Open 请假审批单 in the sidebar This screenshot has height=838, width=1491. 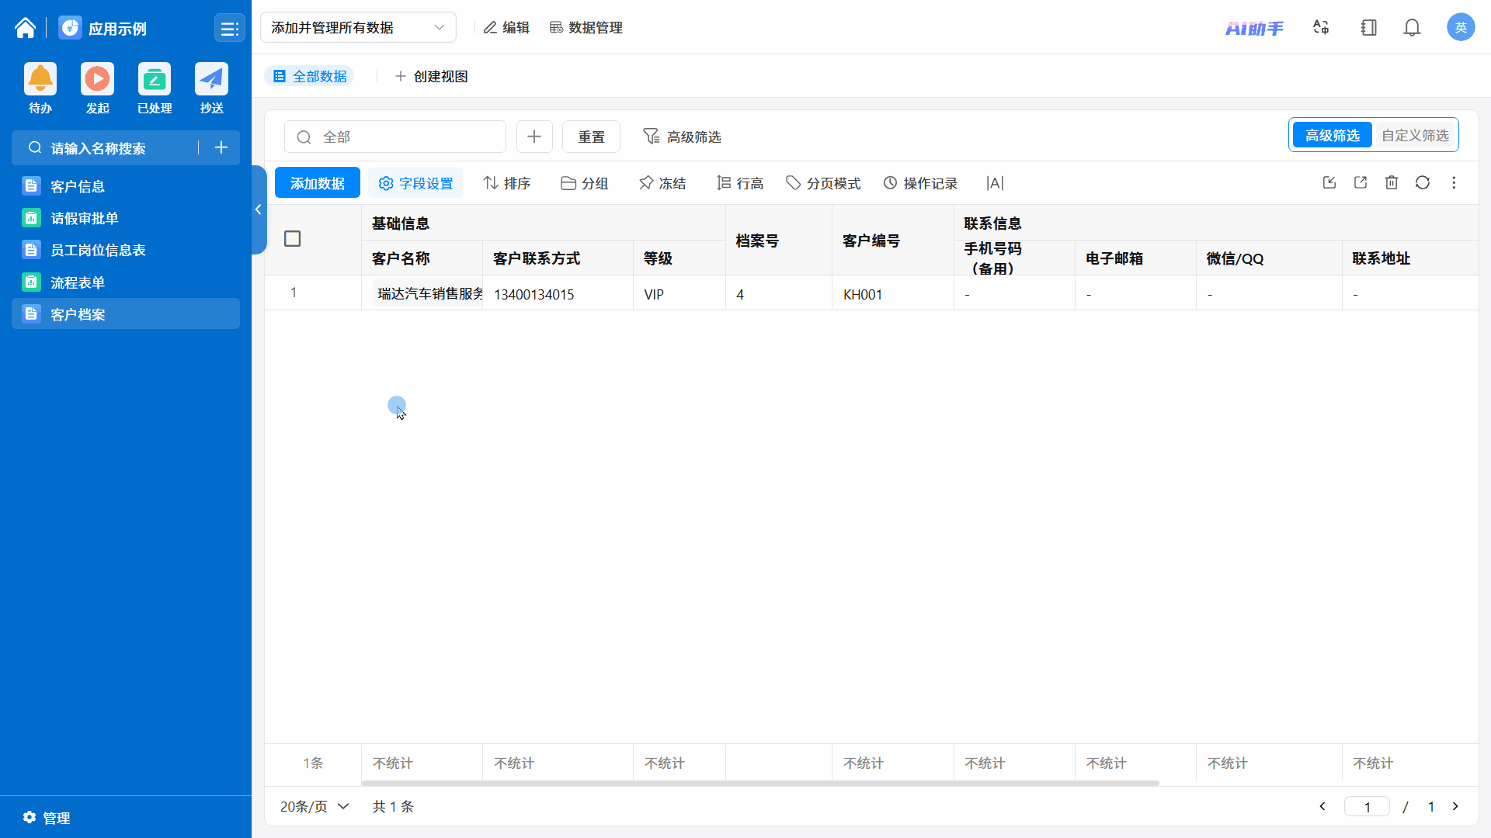point(126,218)
